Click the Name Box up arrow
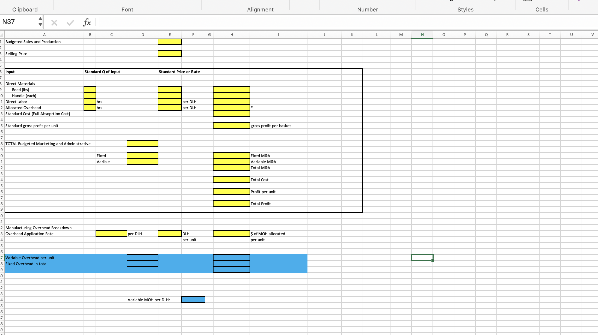The width and height of the screenshot is (598, 335). (40, 19)
